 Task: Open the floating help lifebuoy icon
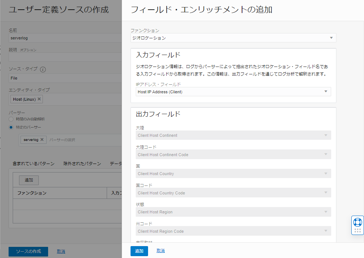tap(357, 222)
